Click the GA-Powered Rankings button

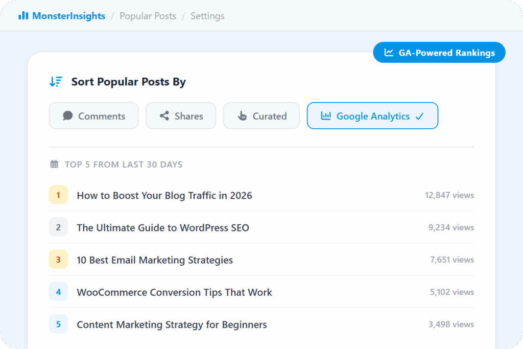[439, 53]
